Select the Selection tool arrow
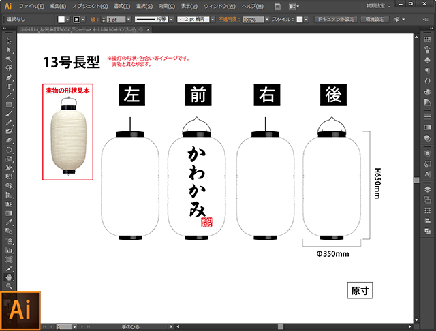 click(9, 40)
